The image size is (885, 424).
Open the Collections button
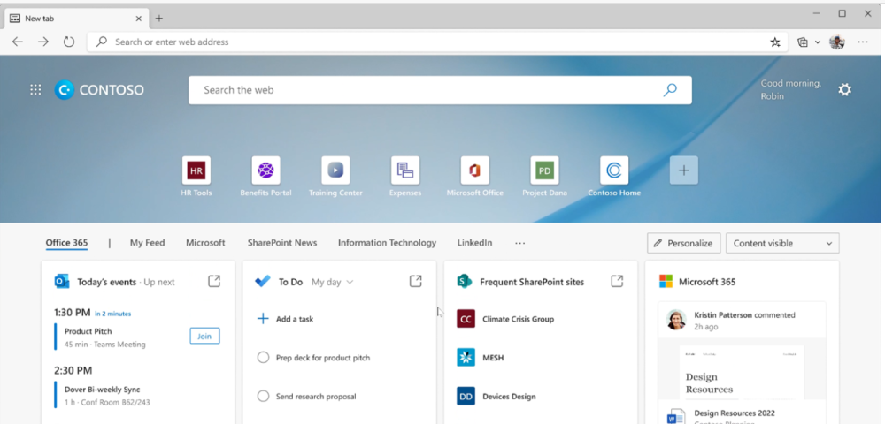point(803,42)
